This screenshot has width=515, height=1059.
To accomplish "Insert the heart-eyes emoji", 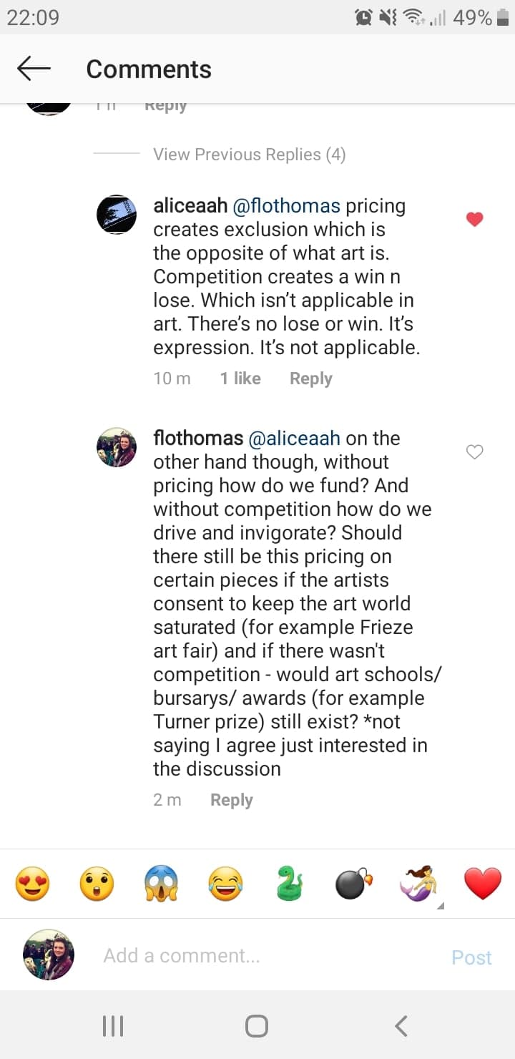I will coord(33,884).
